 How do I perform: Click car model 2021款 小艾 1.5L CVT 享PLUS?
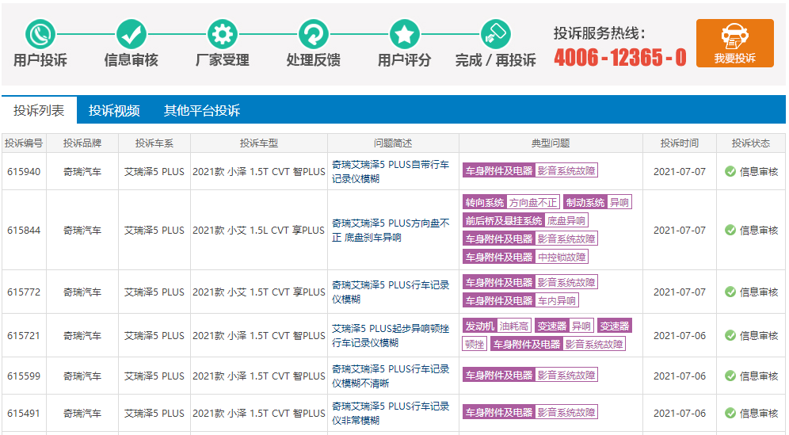258,230
